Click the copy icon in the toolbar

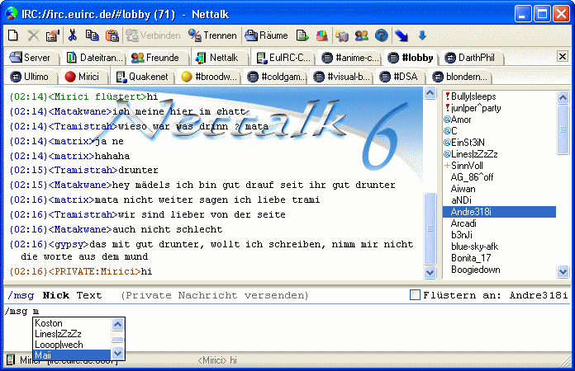[92, 35]
